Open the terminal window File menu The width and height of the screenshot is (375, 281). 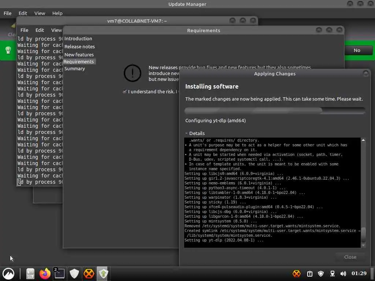(x=24, y=30)
